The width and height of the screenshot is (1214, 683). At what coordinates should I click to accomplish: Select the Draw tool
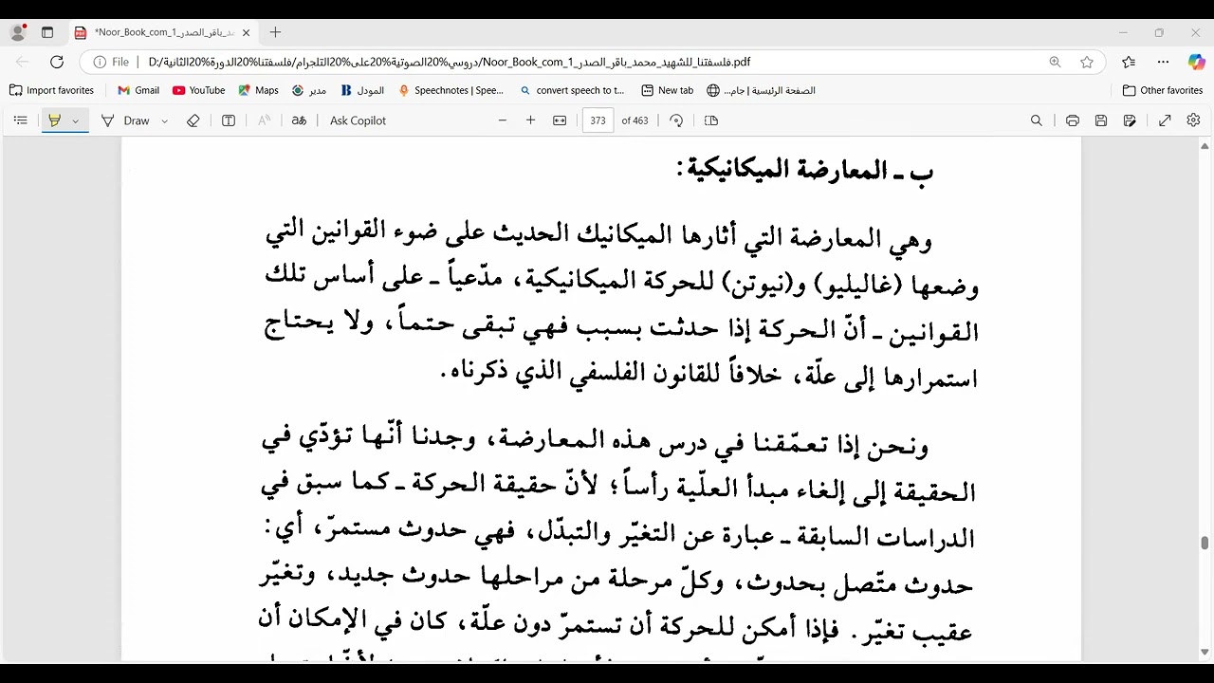[x=126, y=120]
